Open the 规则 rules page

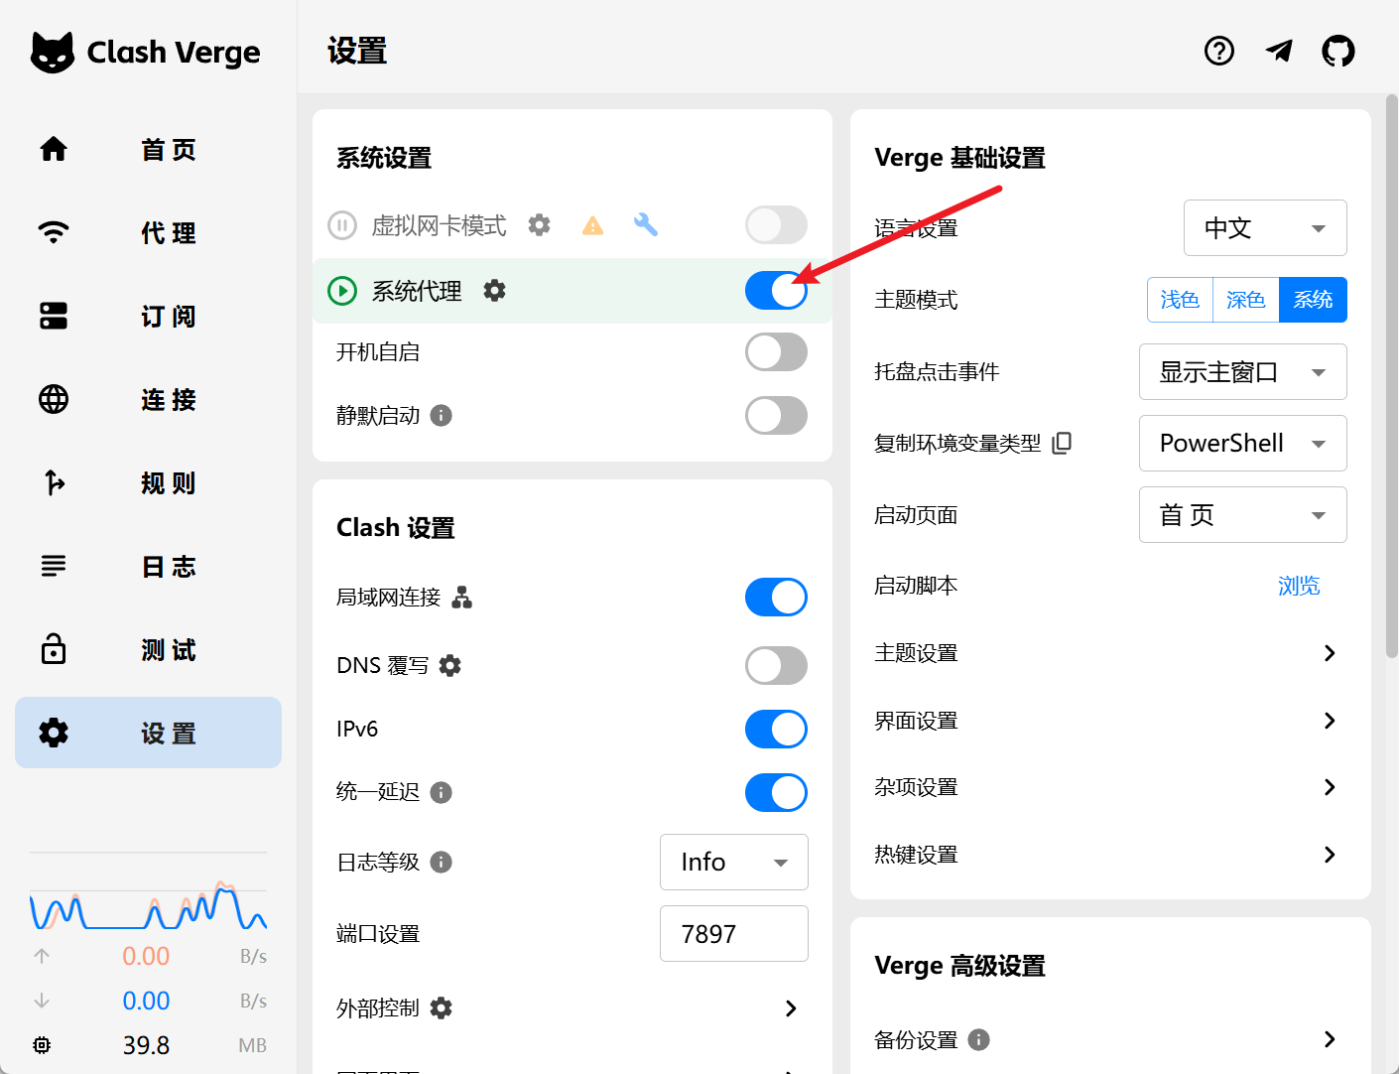pyautogui.click(x=148, y=482)
